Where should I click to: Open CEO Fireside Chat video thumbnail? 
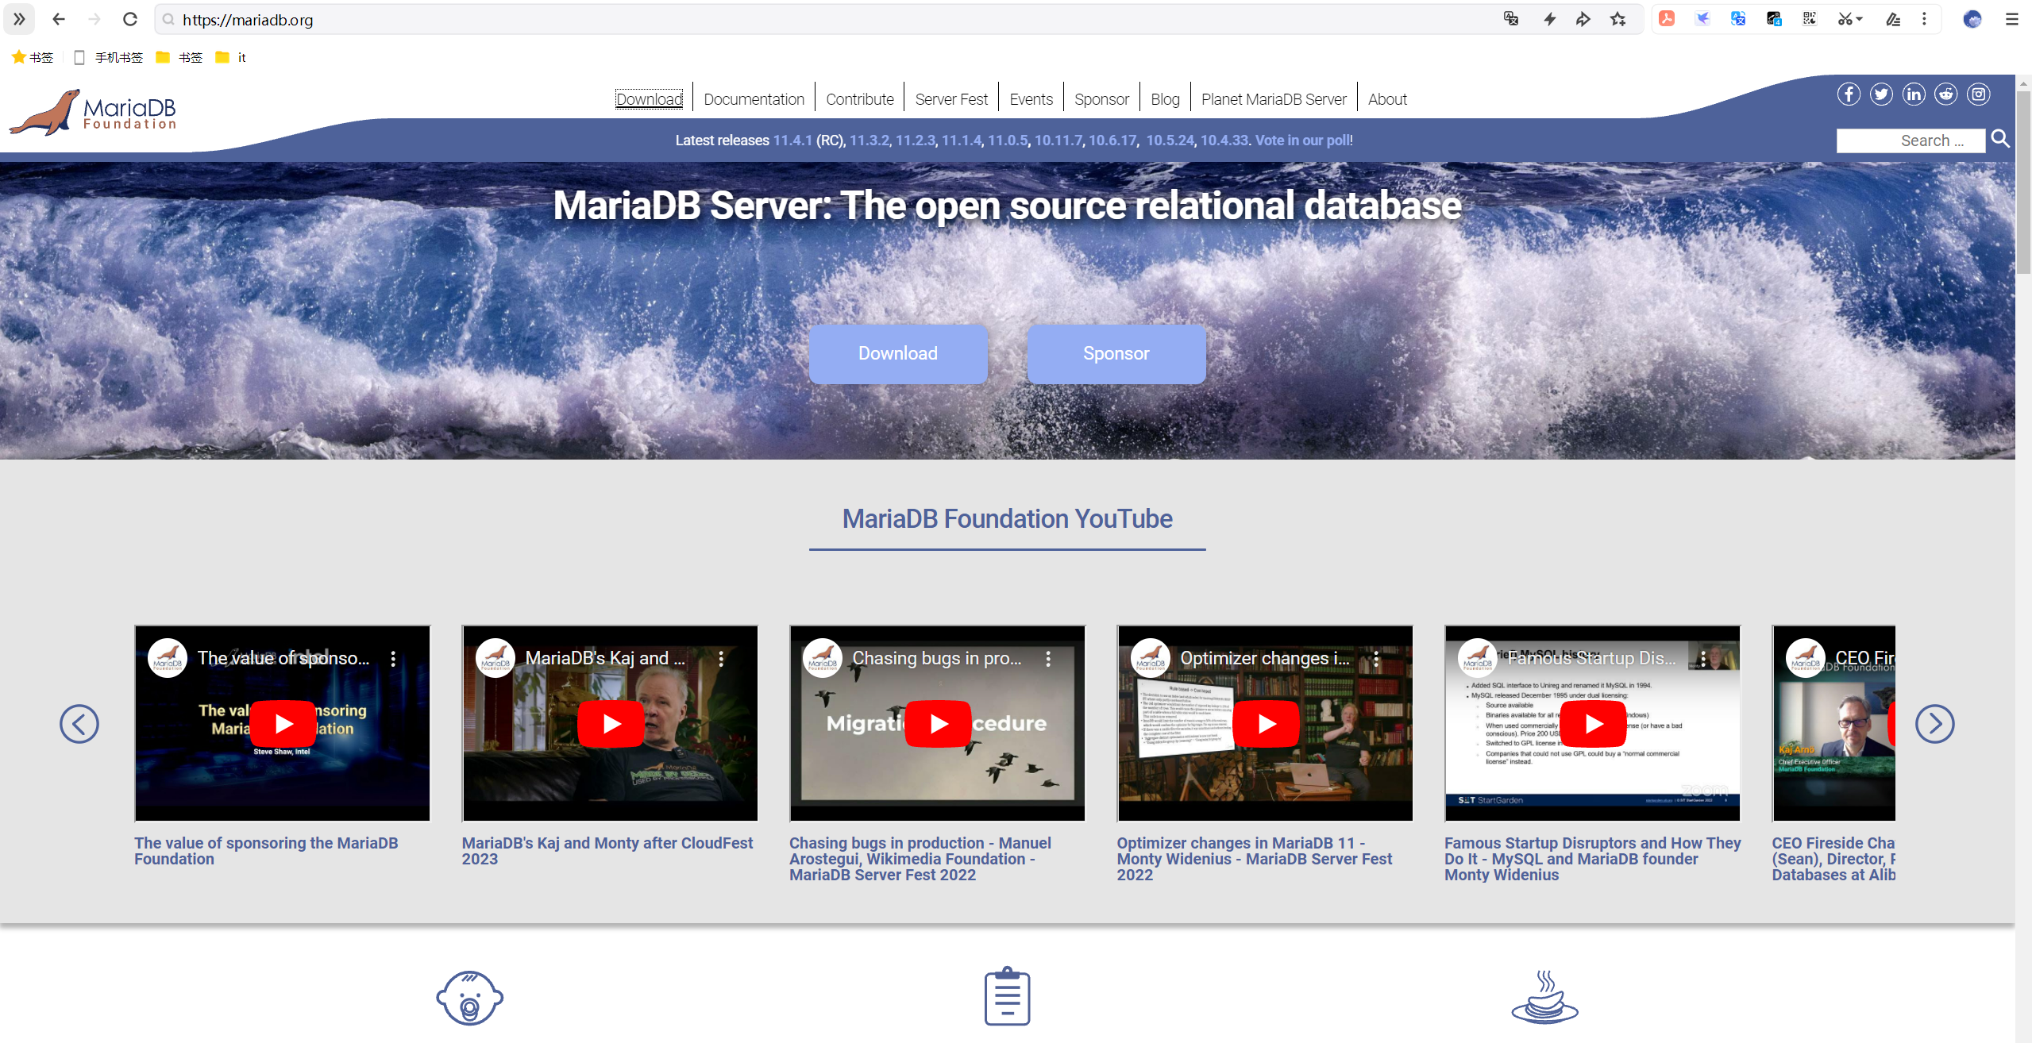click(1833, 723)
